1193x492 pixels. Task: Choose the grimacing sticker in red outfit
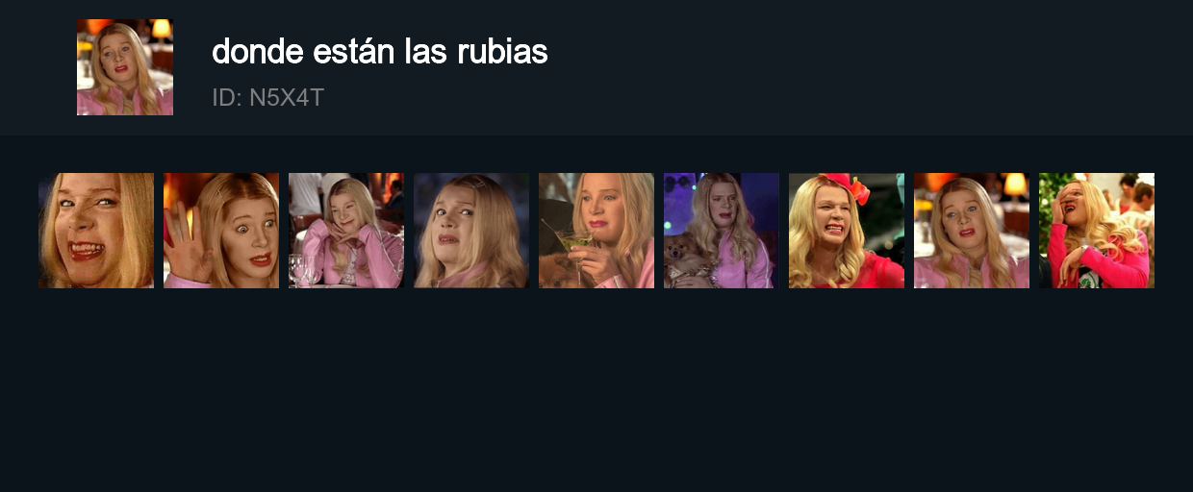pos(847,231)
